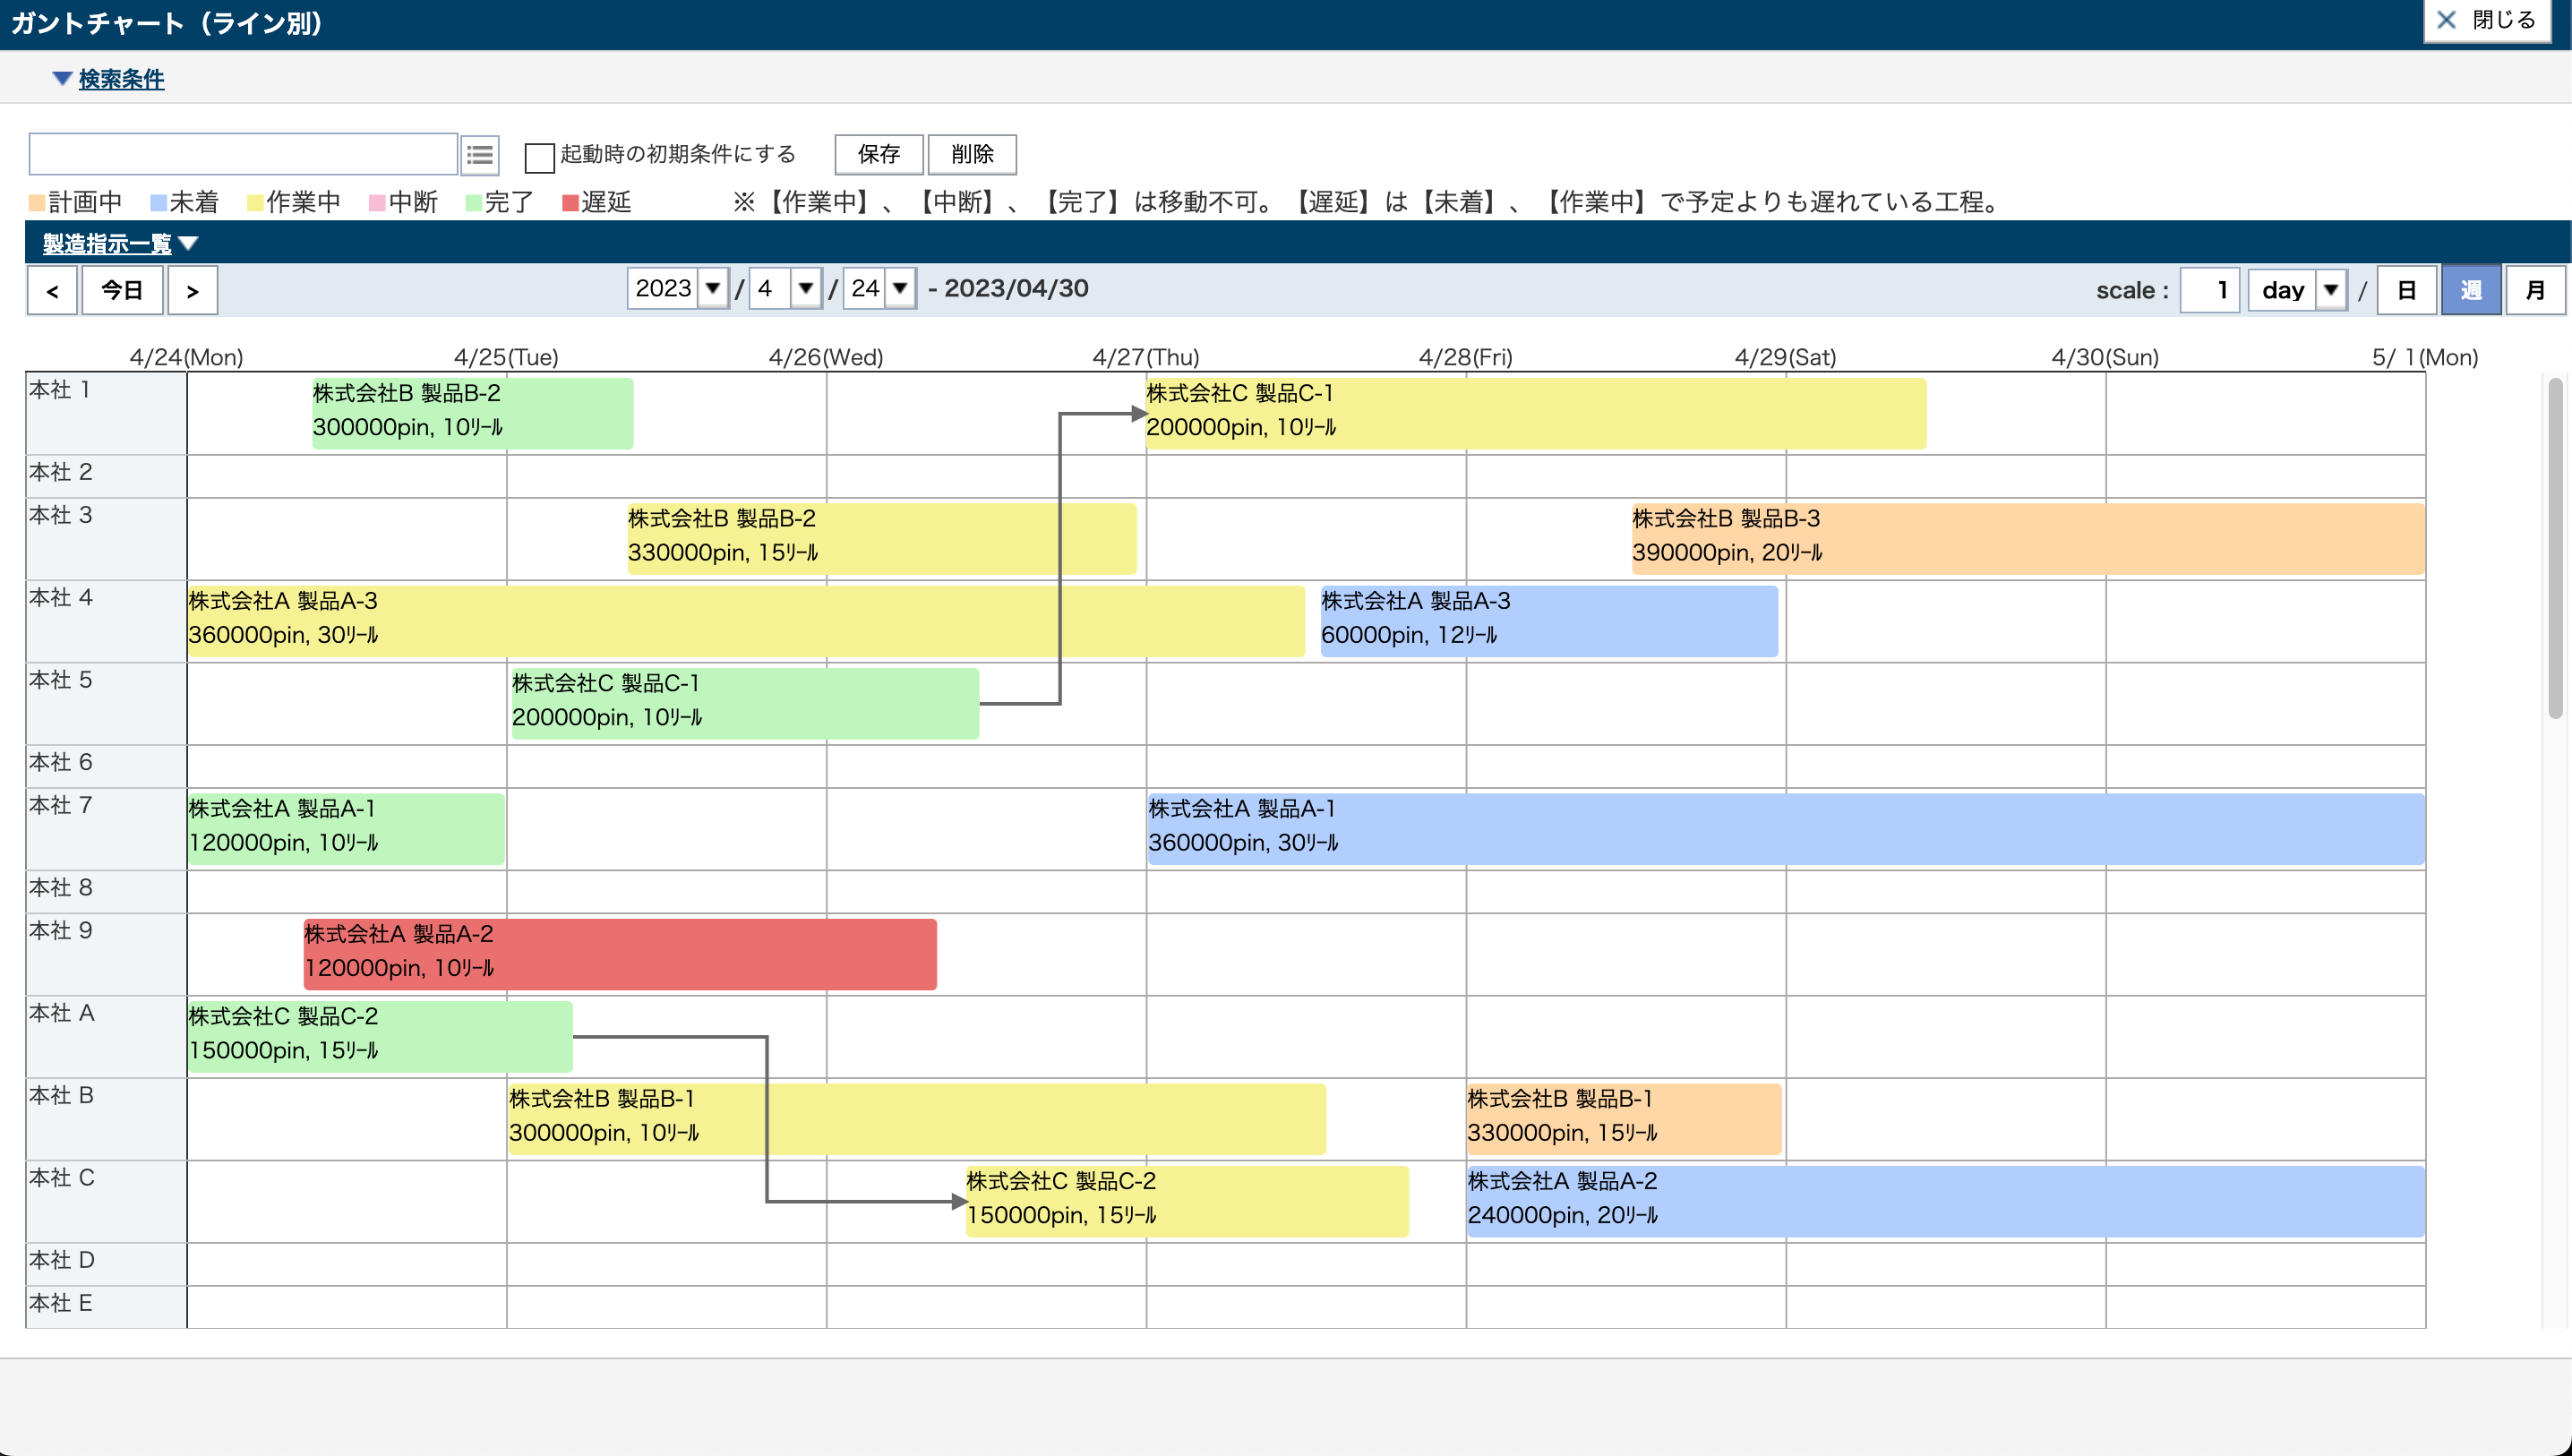The image size is (2572, 1456).
Task: Go to next week with > arrow
Action: pos(192,291)
